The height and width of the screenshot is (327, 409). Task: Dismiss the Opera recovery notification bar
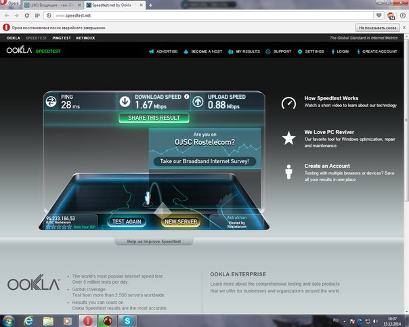[x=404, y=28]
